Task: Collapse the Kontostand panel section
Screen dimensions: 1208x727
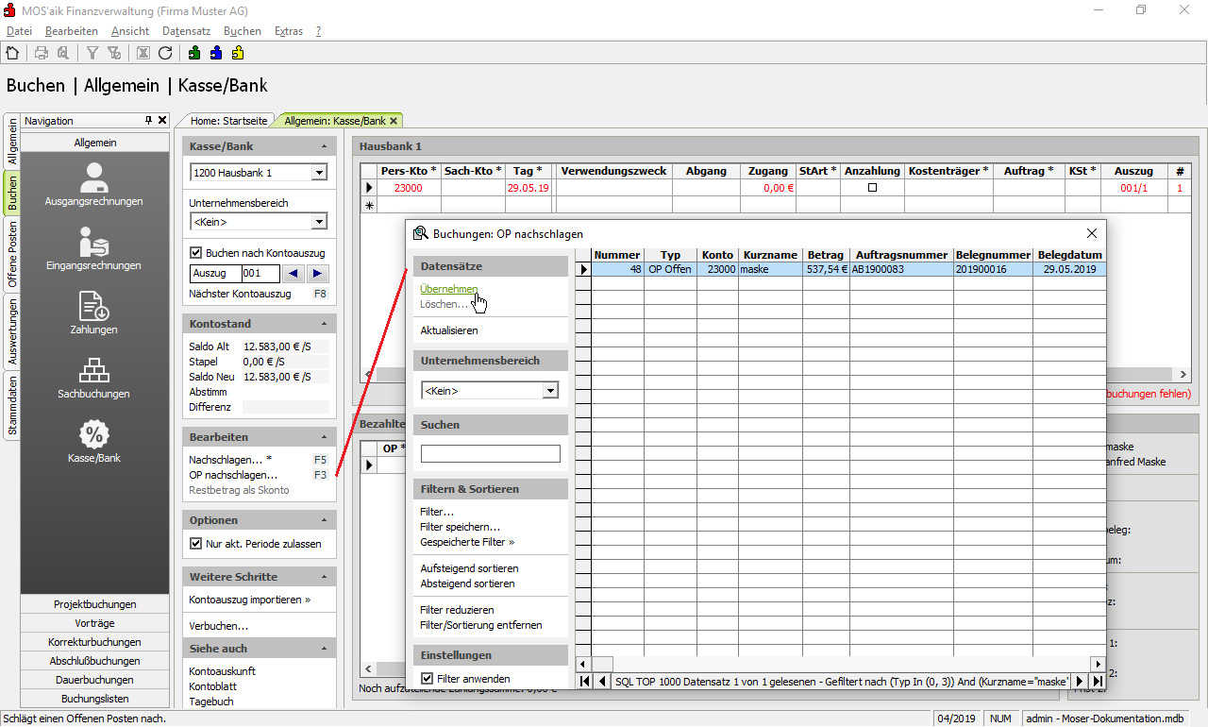Action: click(x=325, y=324)
